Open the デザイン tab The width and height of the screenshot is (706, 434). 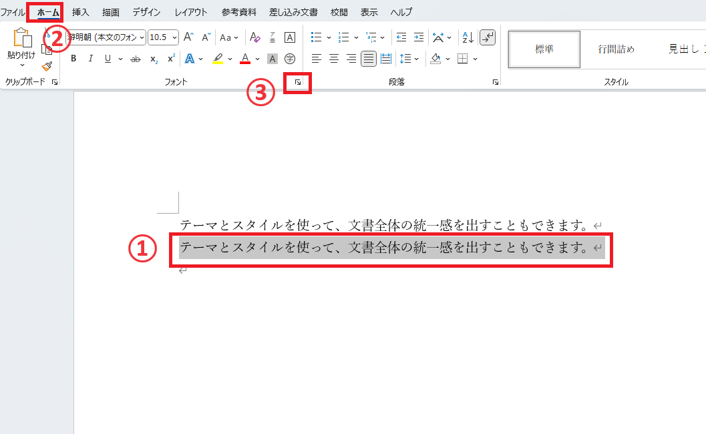click(x=146, y=12)
